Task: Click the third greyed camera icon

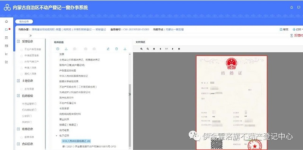Action: point(94,49)
